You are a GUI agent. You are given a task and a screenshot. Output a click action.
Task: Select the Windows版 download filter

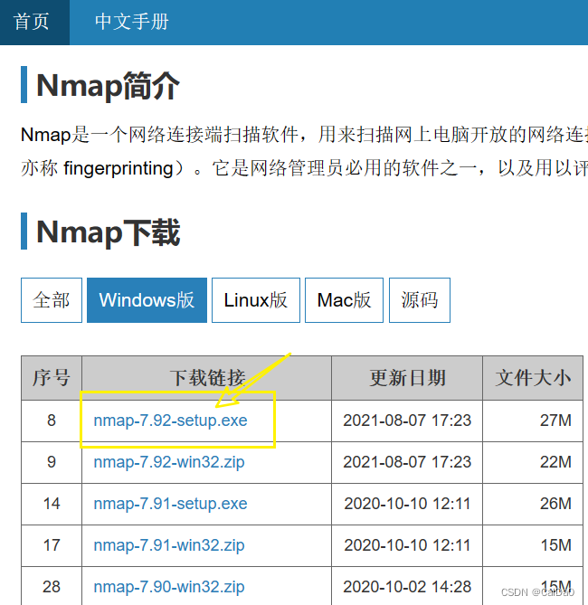pos(147,300)
